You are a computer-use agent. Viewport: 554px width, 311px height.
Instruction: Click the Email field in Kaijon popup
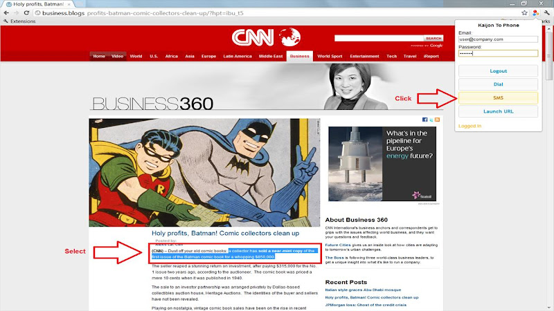click(498, 39)
